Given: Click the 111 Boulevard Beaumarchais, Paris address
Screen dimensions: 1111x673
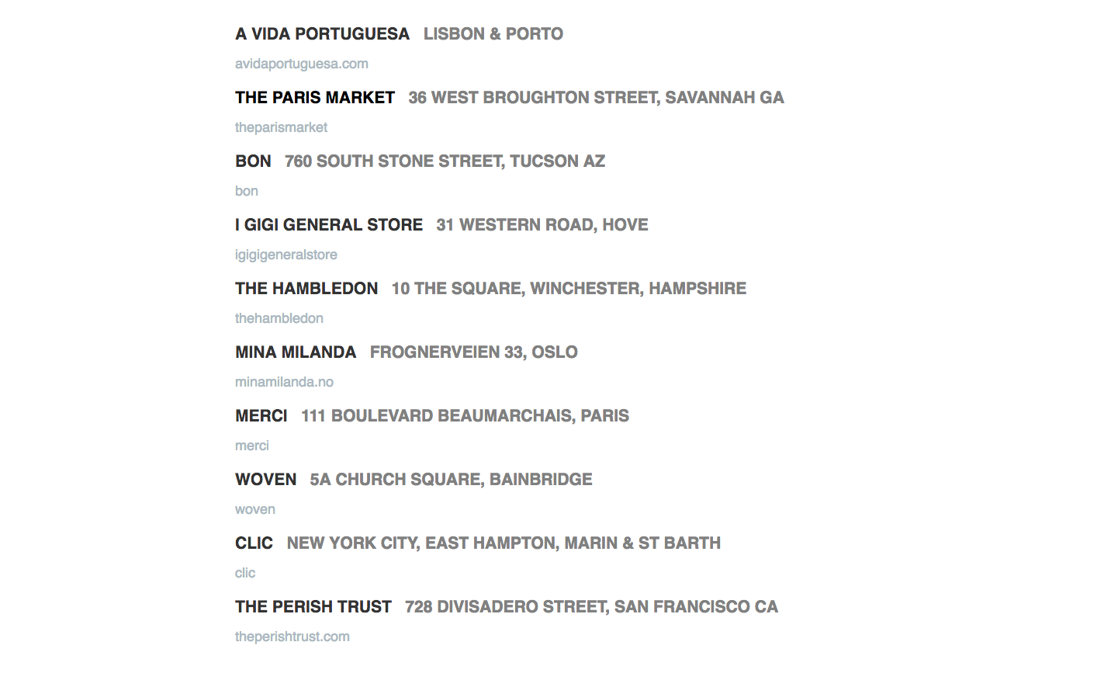Looking at the screenshot, I should [x=465, y=416].
